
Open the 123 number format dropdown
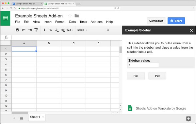click(70, 30)
